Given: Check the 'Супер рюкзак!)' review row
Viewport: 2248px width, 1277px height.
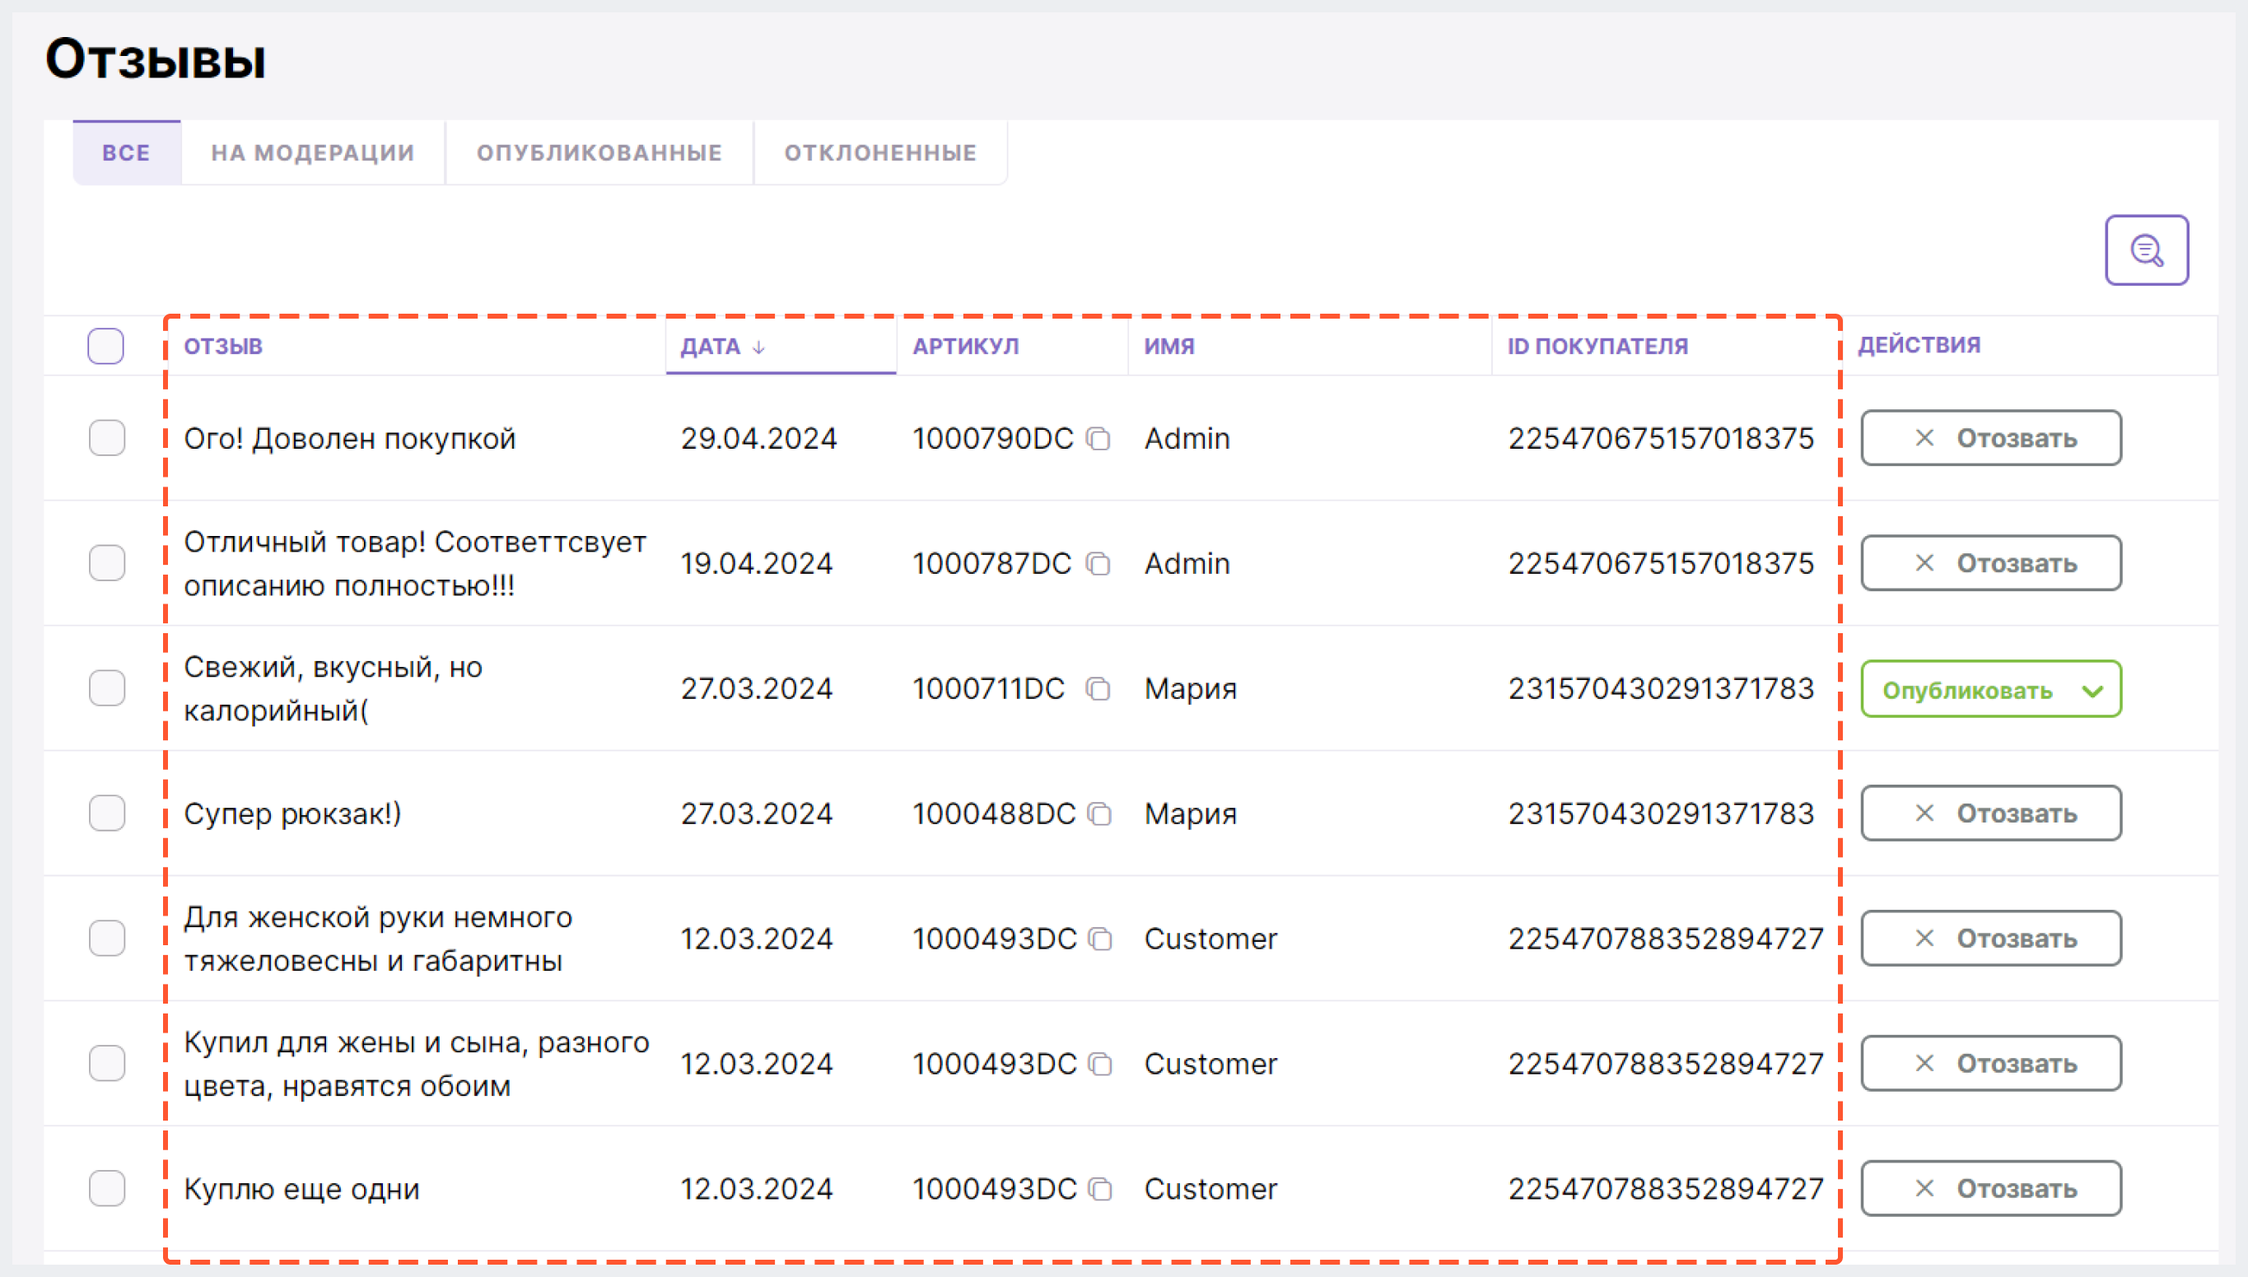Looking at the screenshot, I should tap(106, 813).
